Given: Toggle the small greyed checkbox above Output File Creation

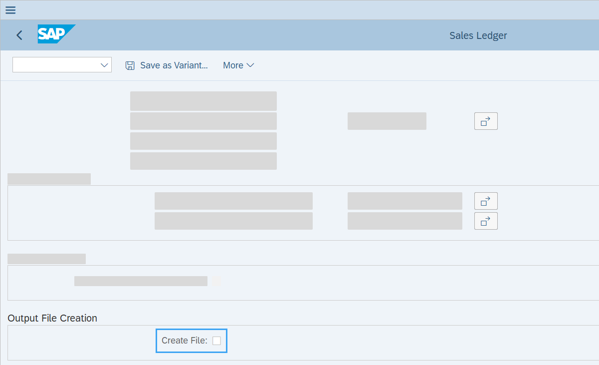Looking at the screenshot, I should click(x=216, y=282).
